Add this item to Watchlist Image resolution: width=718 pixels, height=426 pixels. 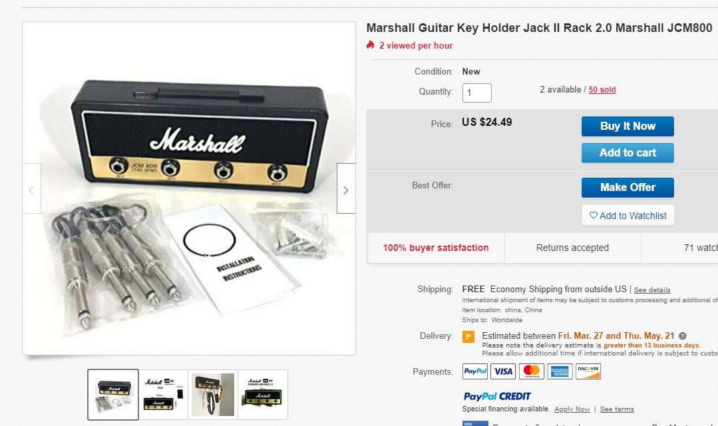tap(628, 216)
